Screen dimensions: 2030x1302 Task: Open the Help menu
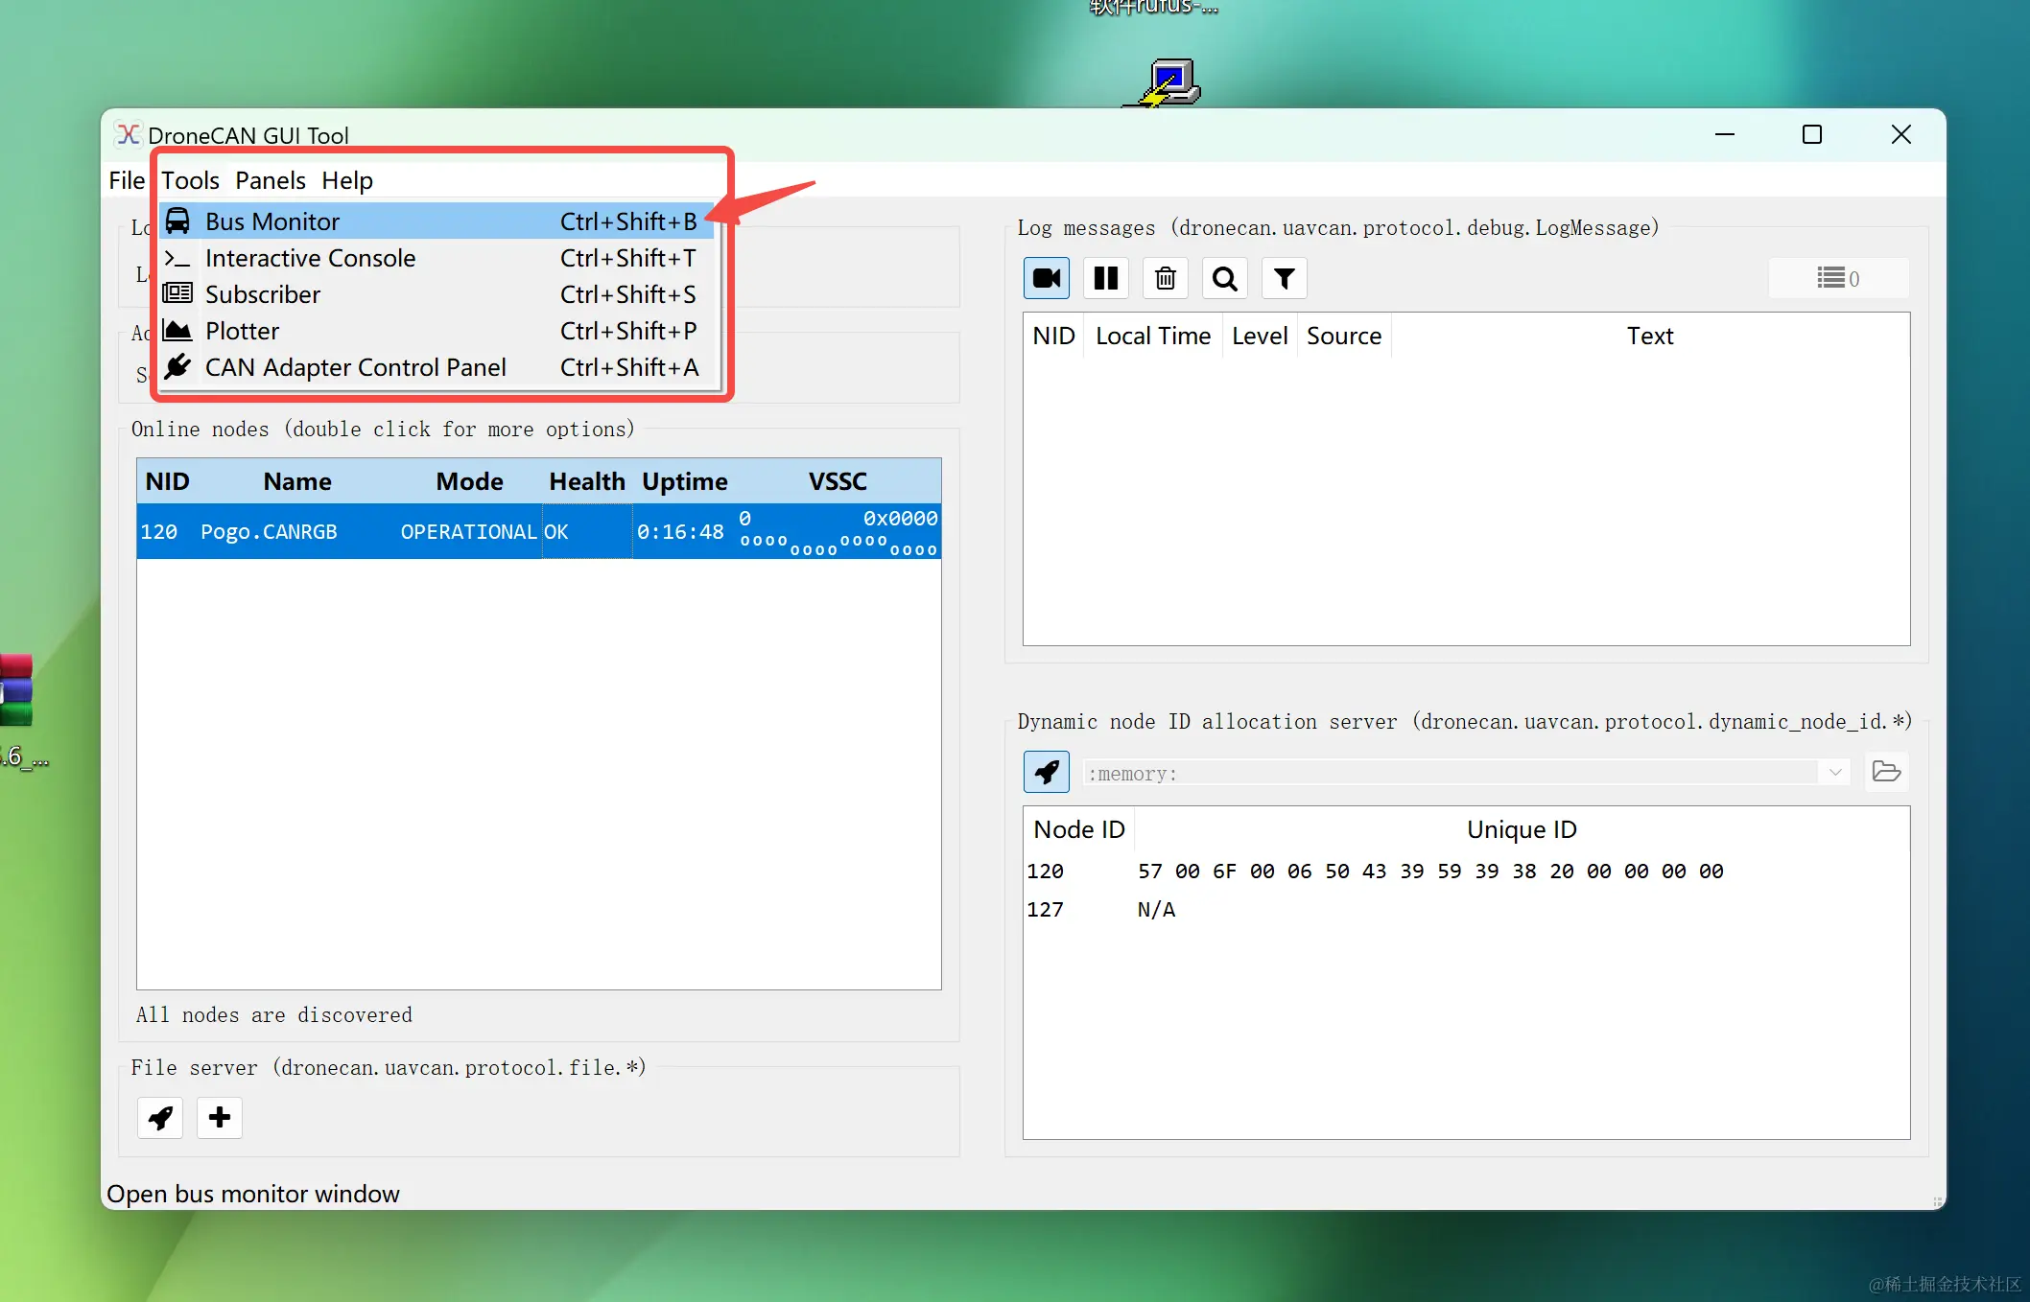[346, 180]
